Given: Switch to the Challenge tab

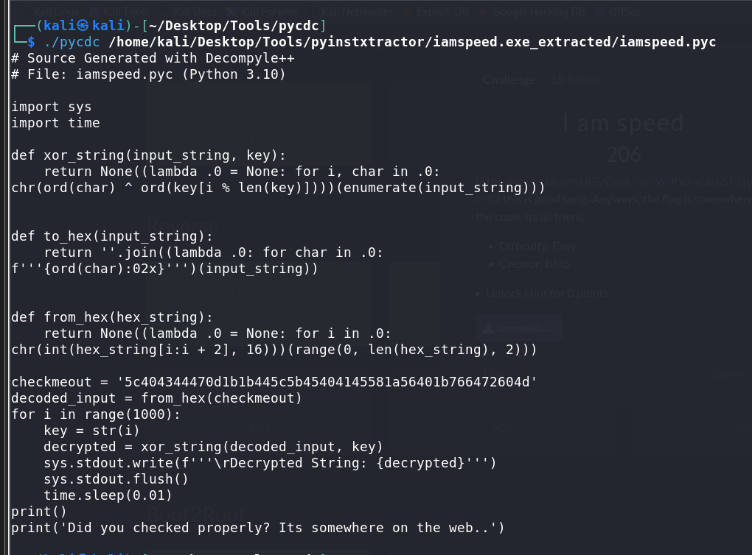Looking at the screenshot, I should pos(509,80).
